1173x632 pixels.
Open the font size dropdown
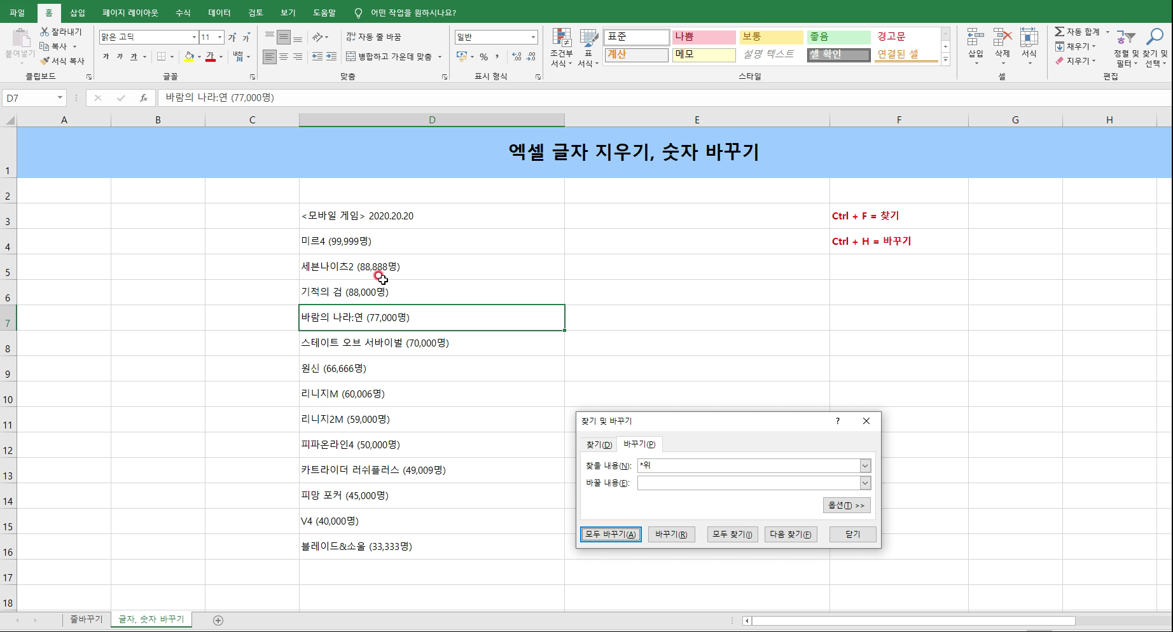[x=219, y=38]
